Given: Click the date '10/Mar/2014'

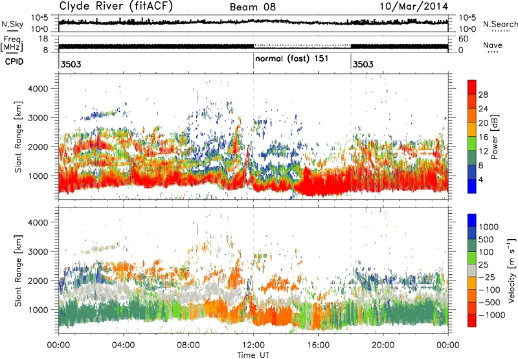Looking at the screenshot, I should [x=414, y=6].
